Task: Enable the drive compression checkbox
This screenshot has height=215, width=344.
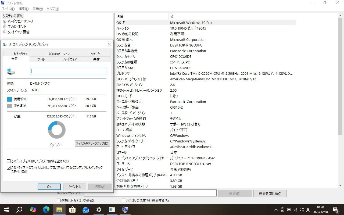Action: click(x=9, y=161)
